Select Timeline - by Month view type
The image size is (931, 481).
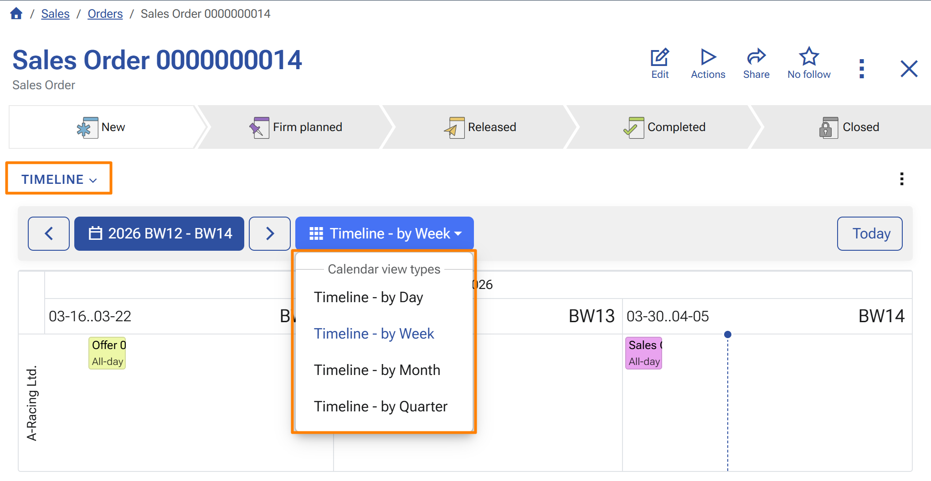pyautogui.click(x=377, y=370)
